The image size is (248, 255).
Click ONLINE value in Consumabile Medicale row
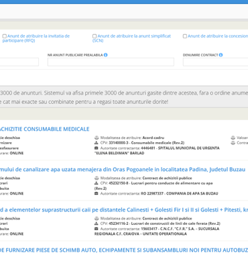coord(17,153)
